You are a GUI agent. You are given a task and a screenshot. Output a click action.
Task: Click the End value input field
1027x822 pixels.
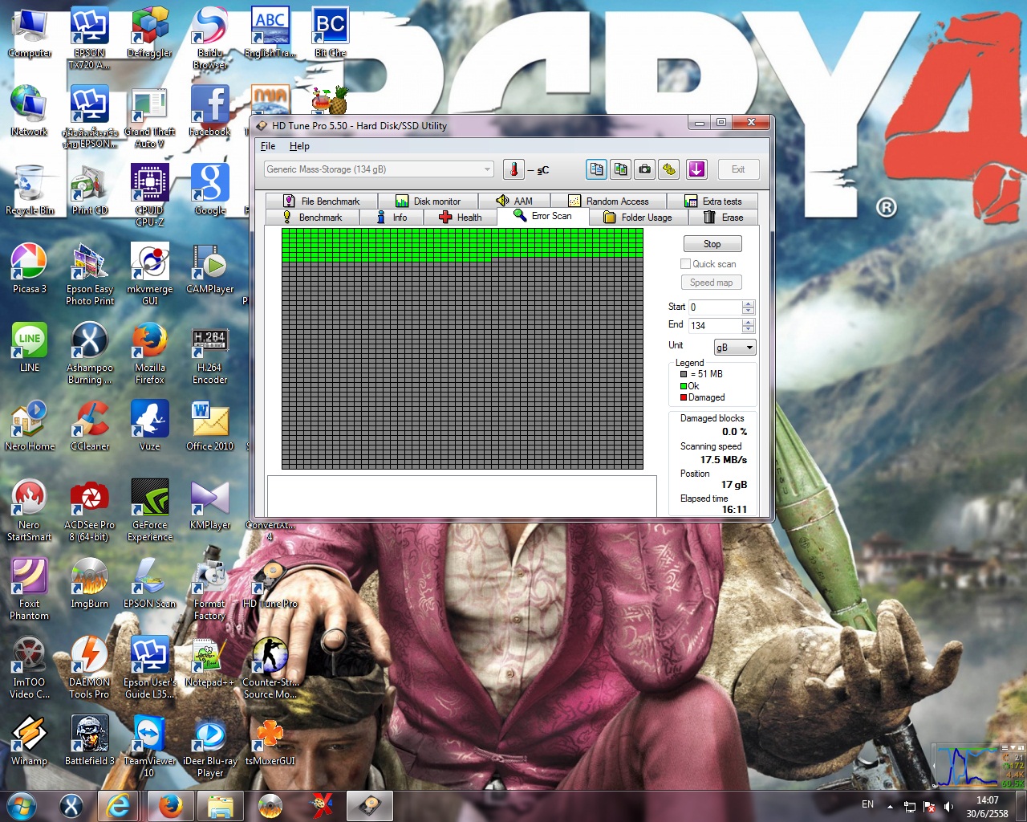coord(715,325)
